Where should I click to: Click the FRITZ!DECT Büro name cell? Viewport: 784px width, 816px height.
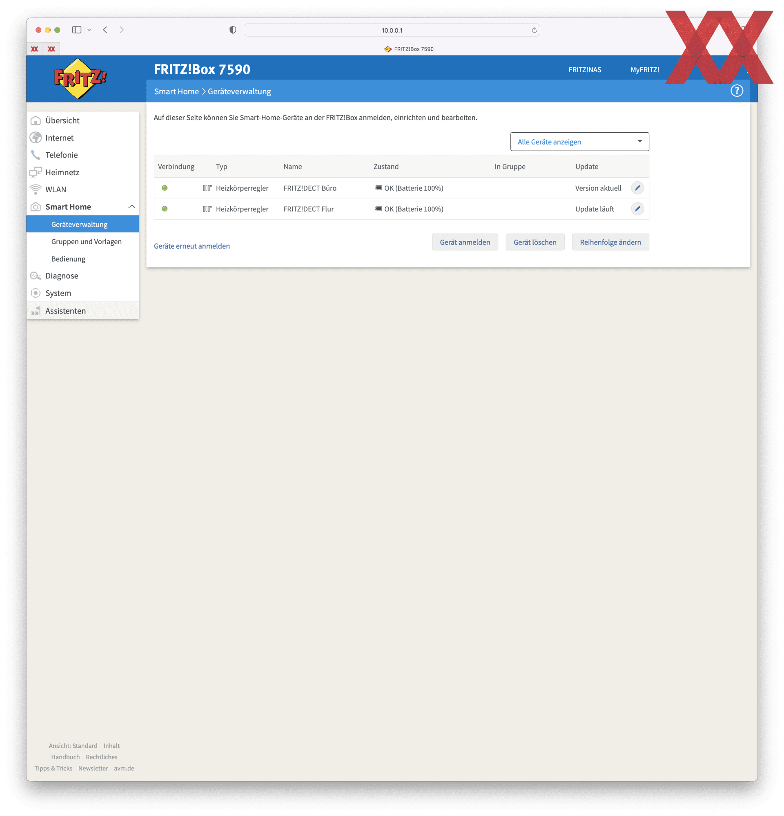(x=310, y=188)
